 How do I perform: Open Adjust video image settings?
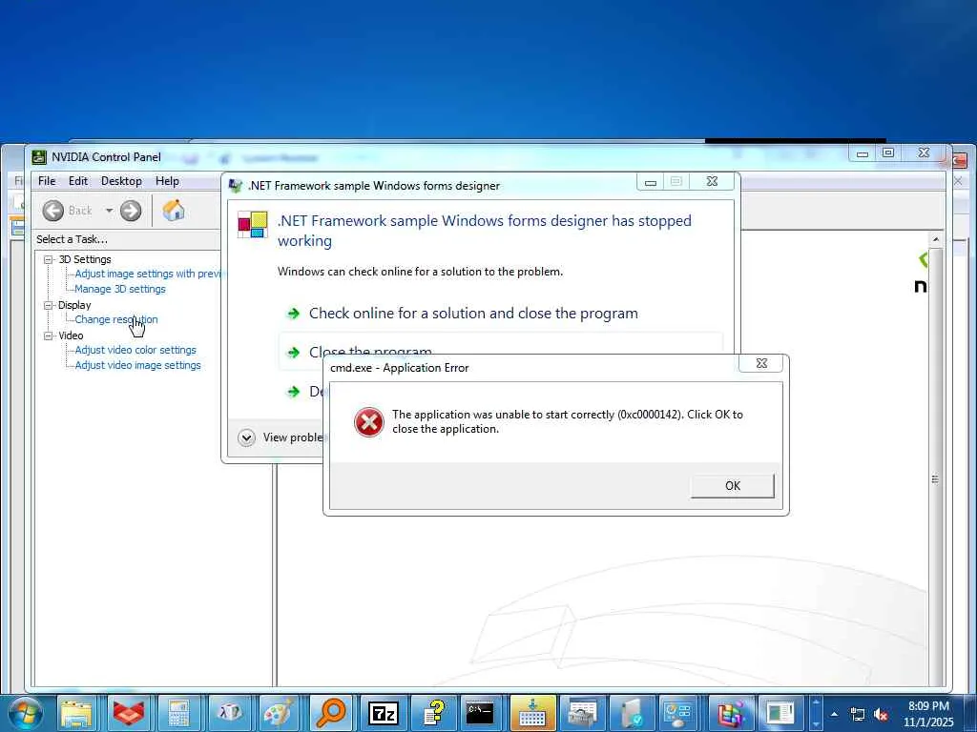pos(137,365)
